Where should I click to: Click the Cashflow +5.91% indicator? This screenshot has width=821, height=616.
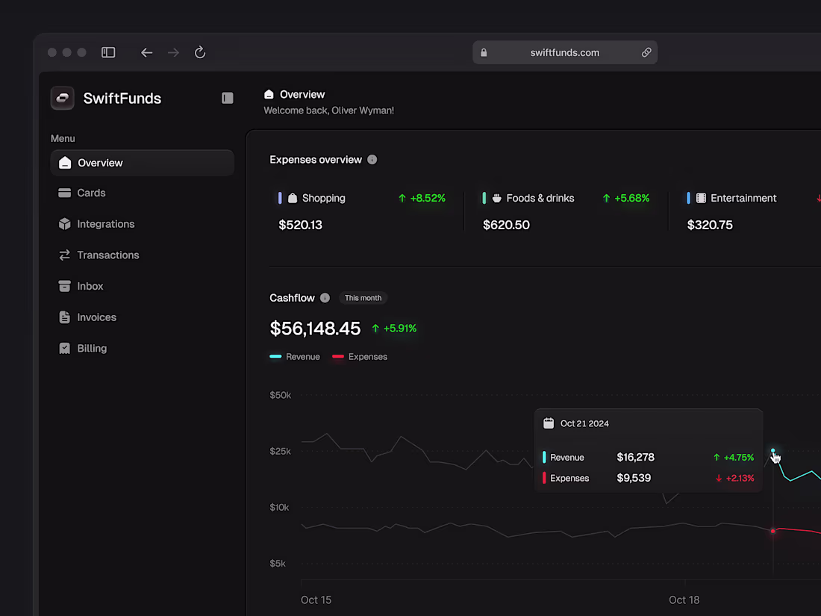(x=394, y=329)
